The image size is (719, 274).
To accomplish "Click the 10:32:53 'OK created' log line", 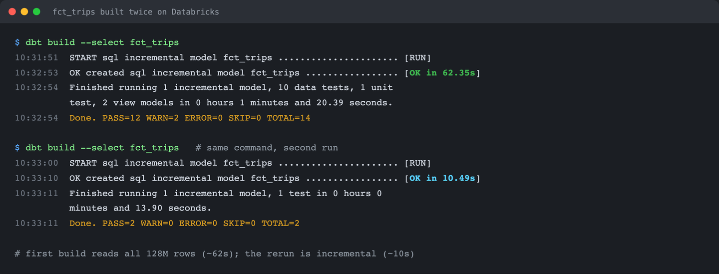I will [248, 73].
